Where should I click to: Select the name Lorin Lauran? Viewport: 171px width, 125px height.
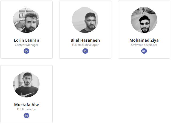tap(26, 40)
